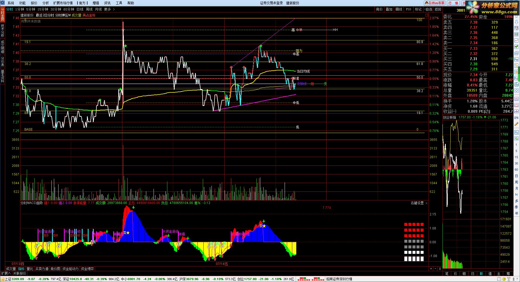
Task: Open the 系统 menu
Action: (11, 3)
